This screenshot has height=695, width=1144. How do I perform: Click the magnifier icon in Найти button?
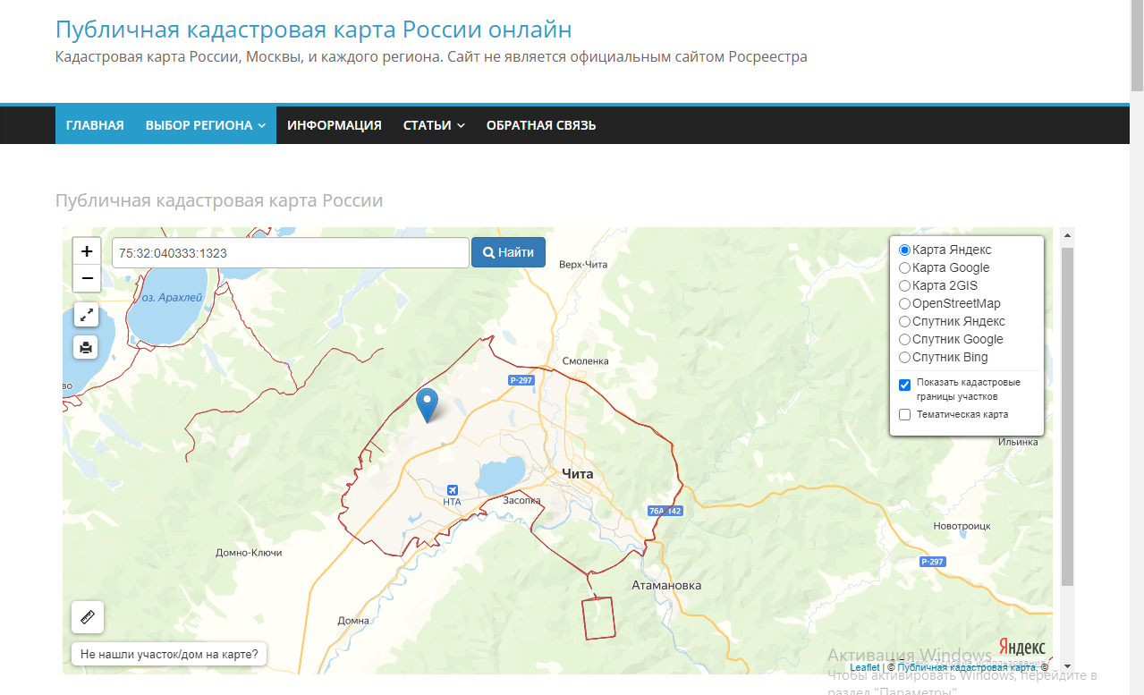tap(489, 253)
